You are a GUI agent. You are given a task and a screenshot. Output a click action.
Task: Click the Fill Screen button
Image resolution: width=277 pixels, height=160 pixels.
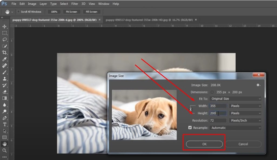pyautogui.click(x=92, y=12)
